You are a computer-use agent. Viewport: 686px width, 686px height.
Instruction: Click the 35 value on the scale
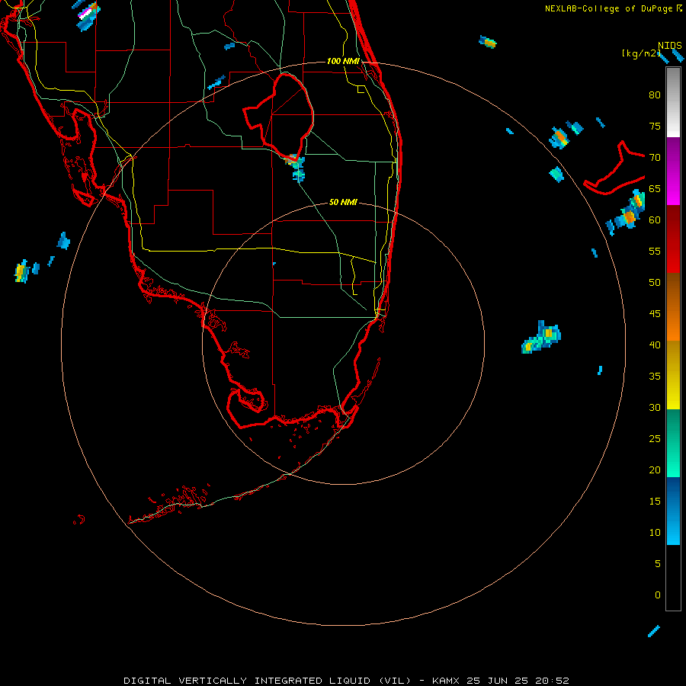tap(655, 377)
